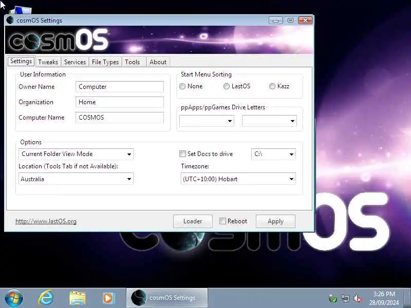The image size is (411, 308).
Task: Open the desktop icon above the window
Action: 21,10
